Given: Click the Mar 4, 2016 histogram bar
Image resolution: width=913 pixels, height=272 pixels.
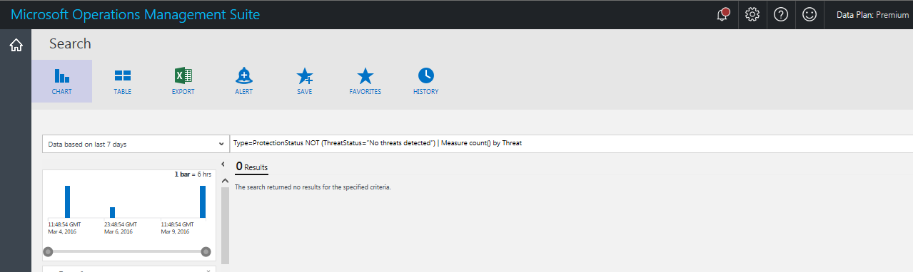Looking at the screenshot, I should [x=67, y=202].
